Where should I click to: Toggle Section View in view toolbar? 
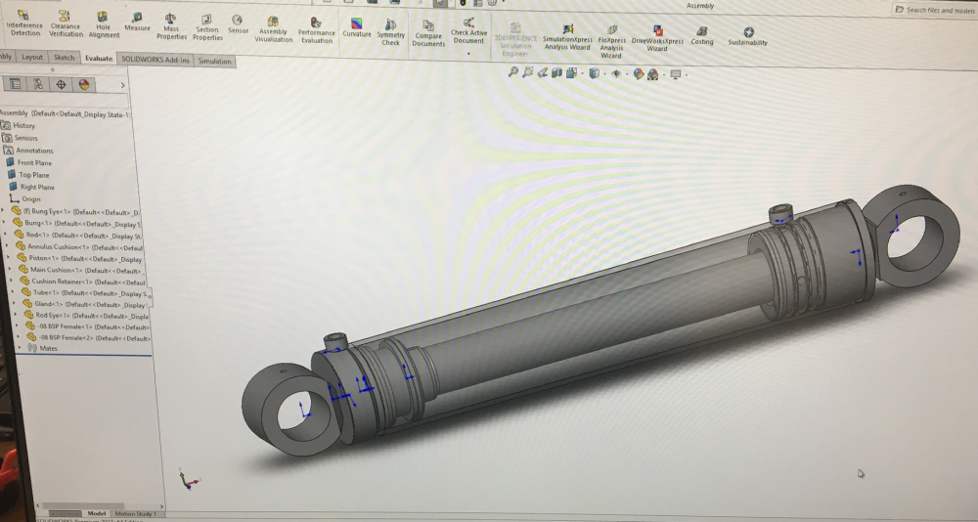point(557,73)
